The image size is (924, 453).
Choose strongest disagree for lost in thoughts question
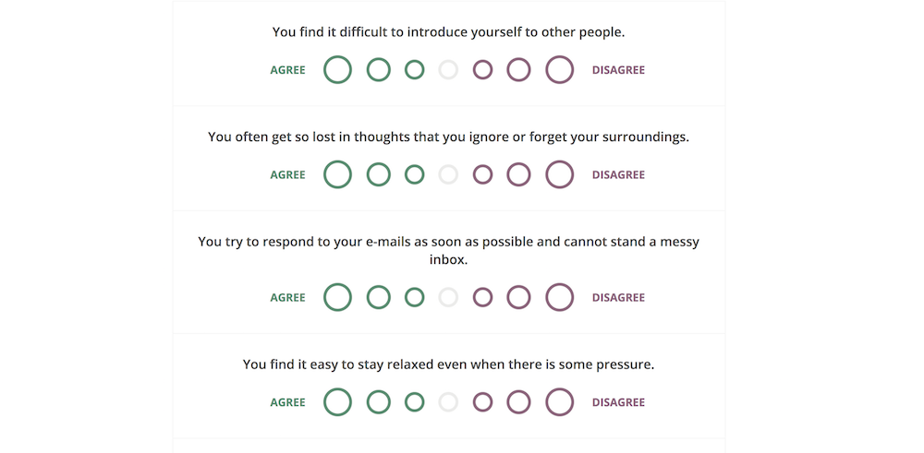pyautogui.click(x=560, y=174)
